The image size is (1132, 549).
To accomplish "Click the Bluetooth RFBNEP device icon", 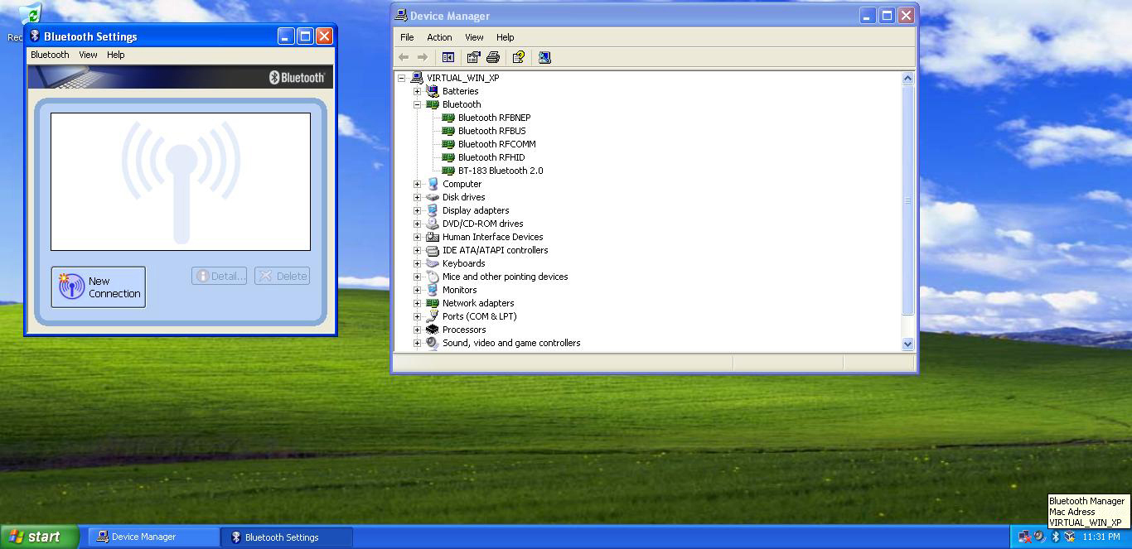I will coord(448,118).
